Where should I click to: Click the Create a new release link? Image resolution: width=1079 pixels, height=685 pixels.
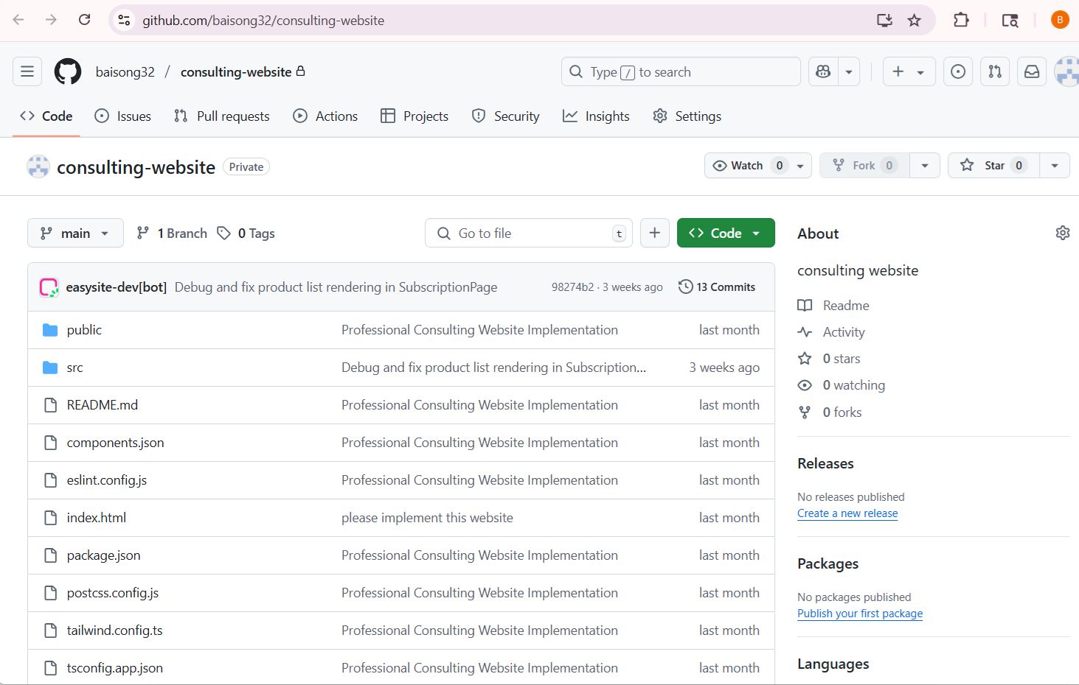coord(847,513)
